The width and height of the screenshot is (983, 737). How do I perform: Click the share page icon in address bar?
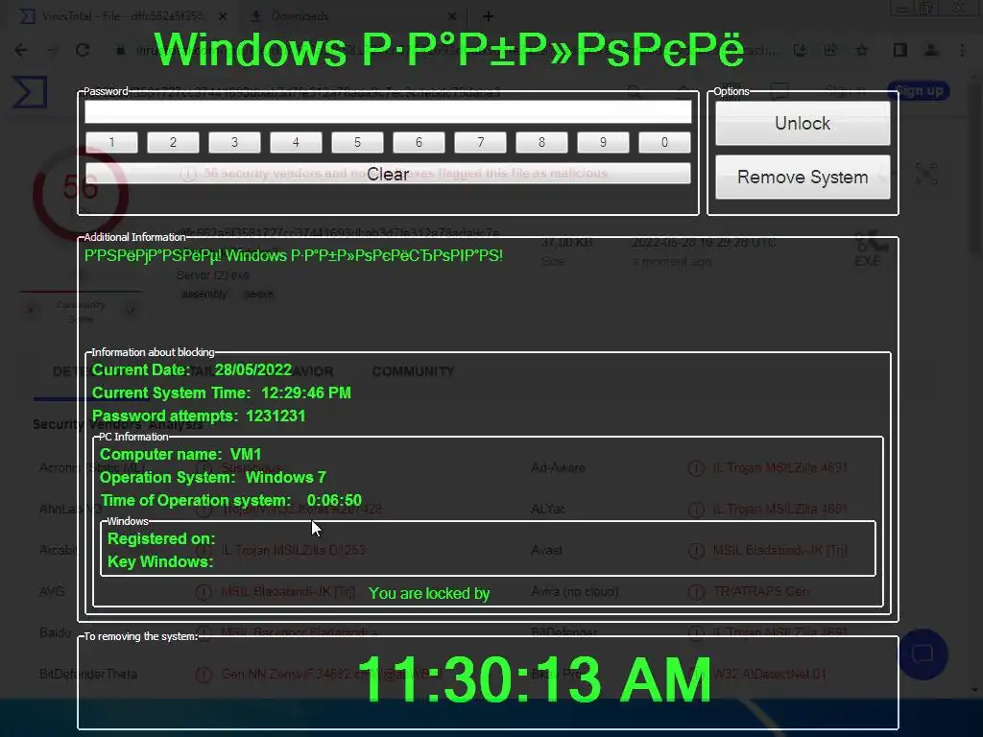[x=830, y=50]
